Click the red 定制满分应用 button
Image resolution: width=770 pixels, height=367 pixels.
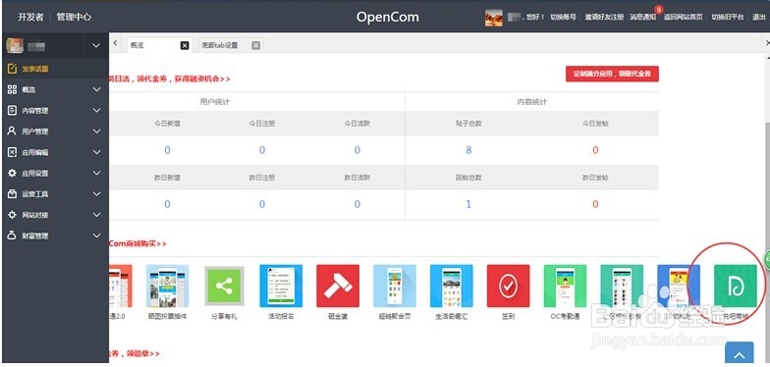pos(612,75)
